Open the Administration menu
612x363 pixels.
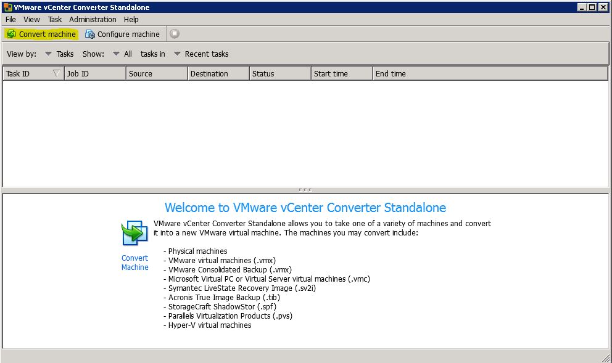point(93,20)
